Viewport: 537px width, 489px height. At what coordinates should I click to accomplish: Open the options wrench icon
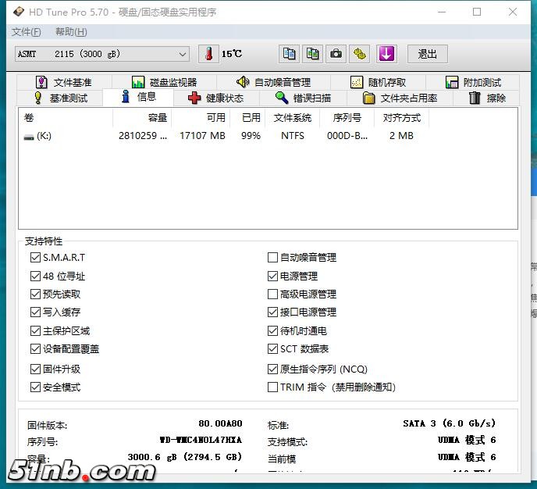pos(359,54)
